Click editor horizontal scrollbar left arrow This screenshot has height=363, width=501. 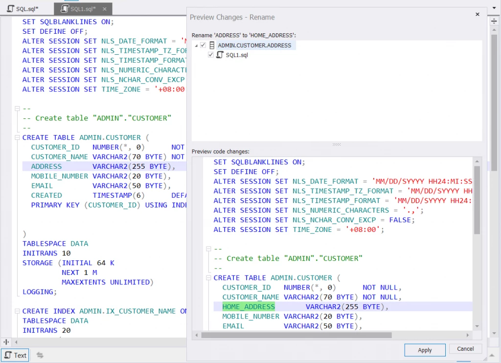coord(16,342)
